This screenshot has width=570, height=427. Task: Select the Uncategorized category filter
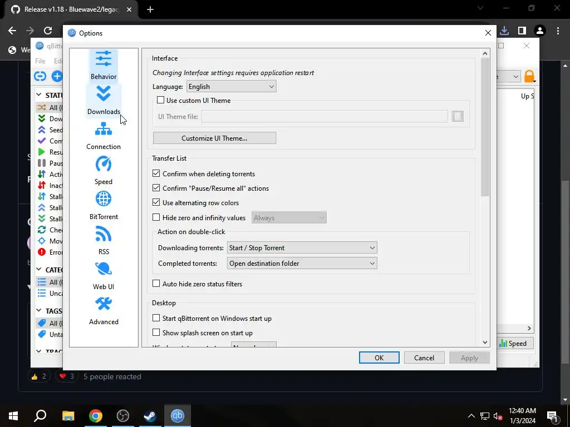50,294
